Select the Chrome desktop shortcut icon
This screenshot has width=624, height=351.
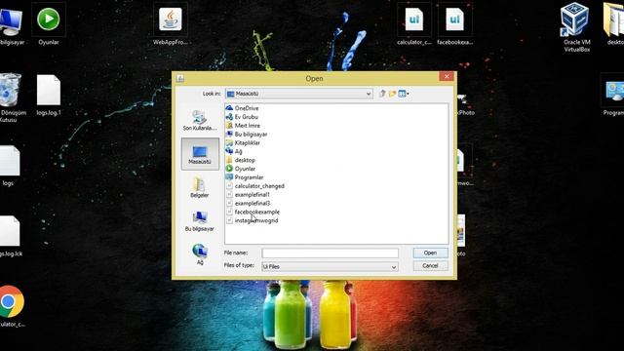12,306
